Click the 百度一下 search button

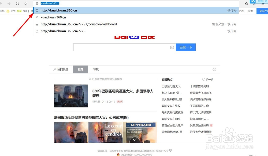pos(186,47)
